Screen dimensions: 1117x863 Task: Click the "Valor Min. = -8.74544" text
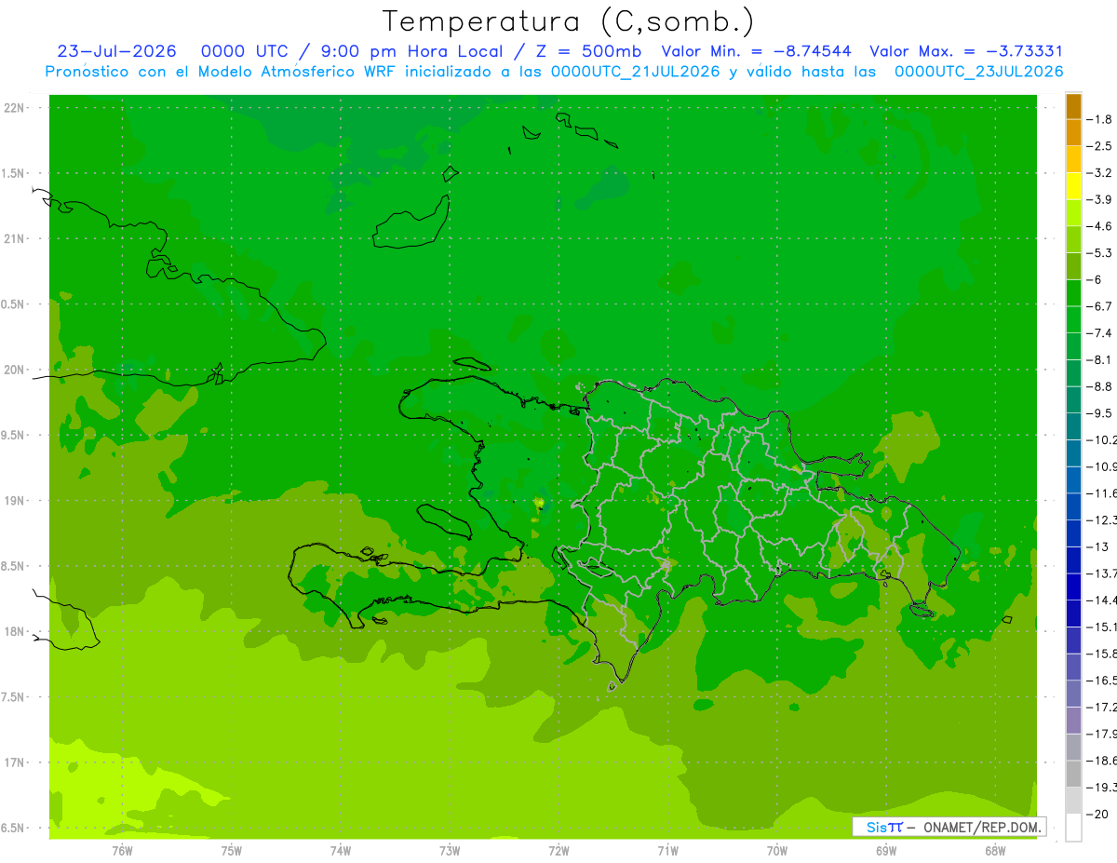pos(756,51)
